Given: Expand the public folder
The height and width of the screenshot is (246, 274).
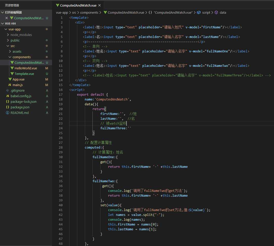Looking at the screenshot, I should [x=8, y=40].
